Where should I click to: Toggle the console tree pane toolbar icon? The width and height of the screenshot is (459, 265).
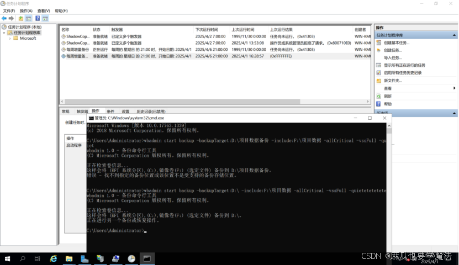pyautogui.click(x=28, y=18)
